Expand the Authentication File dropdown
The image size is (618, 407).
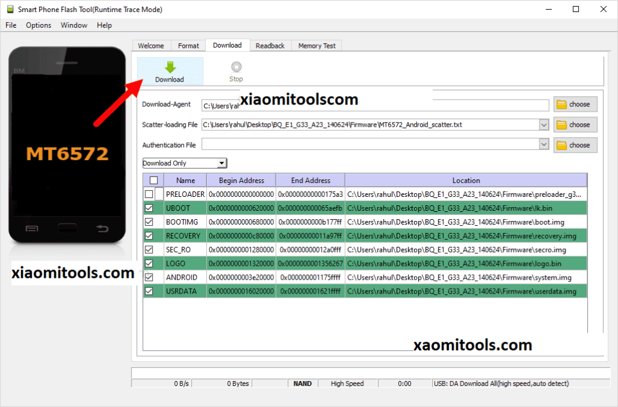tap(544, 145)
